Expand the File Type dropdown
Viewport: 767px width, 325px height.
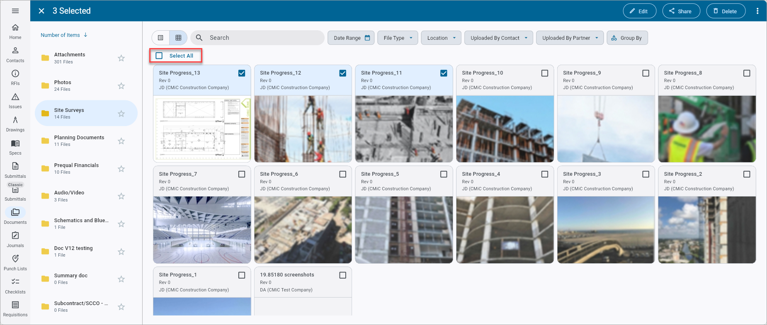pos(398,38)
